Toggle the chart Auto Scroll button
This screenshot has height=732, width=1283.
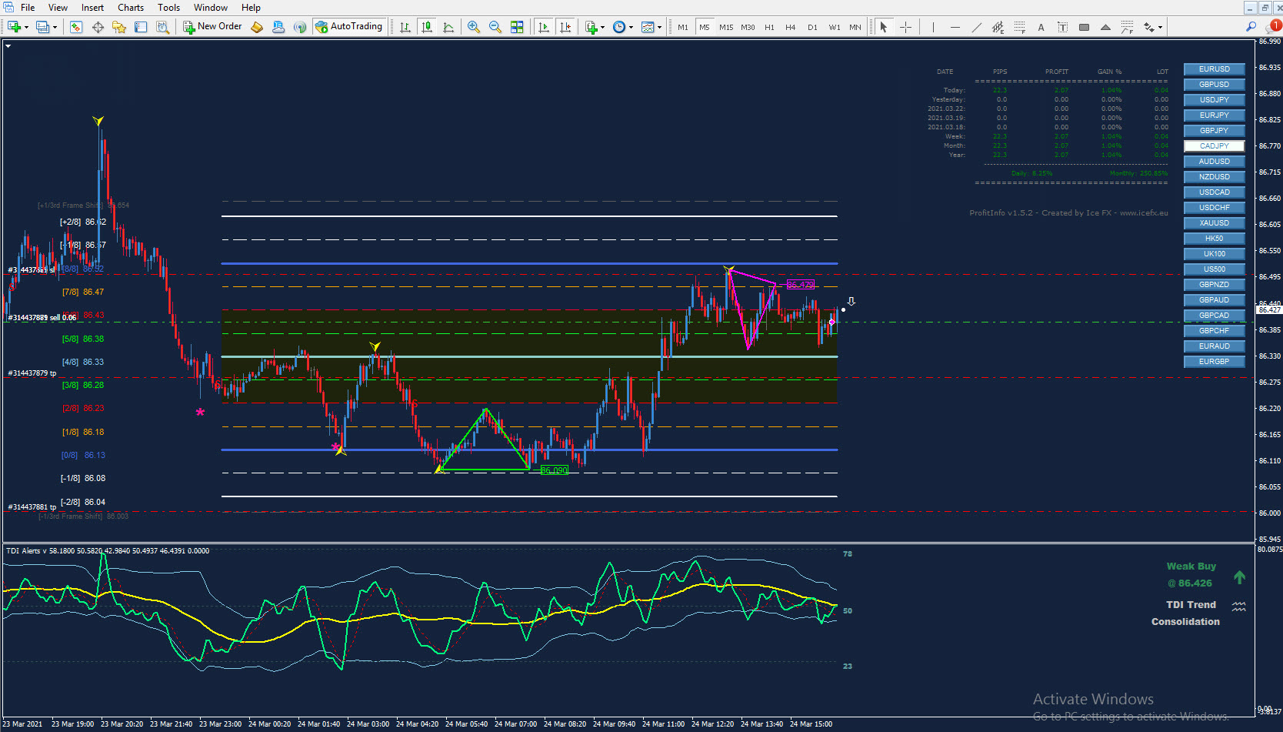pyautogui.click(x=544, y=27)
